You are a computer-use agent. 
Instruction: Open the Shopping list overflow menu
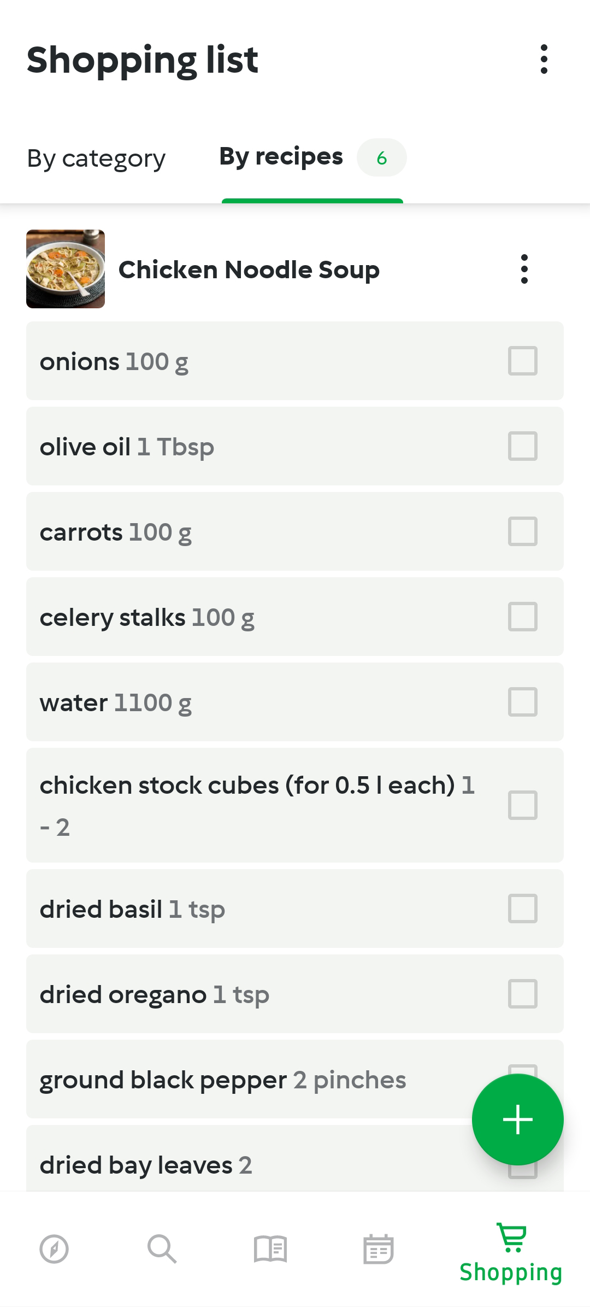(544, 59)
